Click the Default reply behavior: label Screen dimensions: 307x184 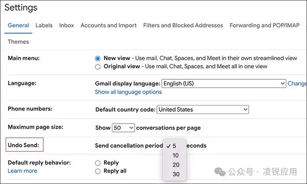pos(39,163)
